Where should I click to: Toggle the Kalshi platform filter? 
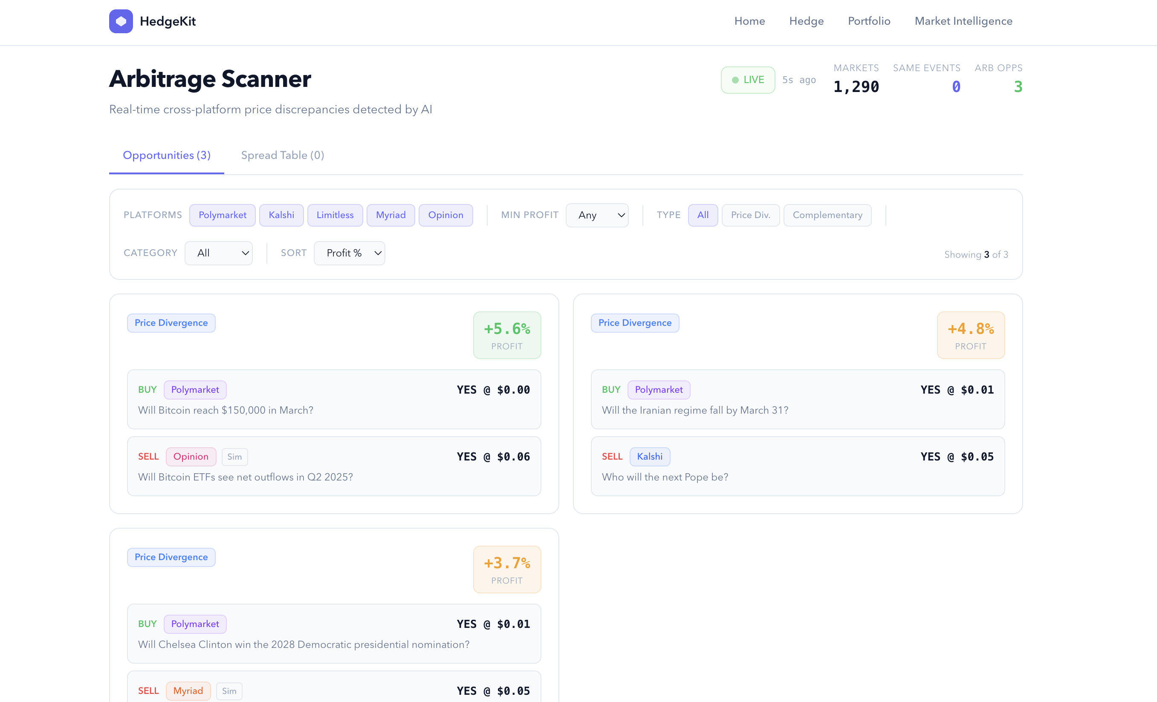click(x=281, y=215)
